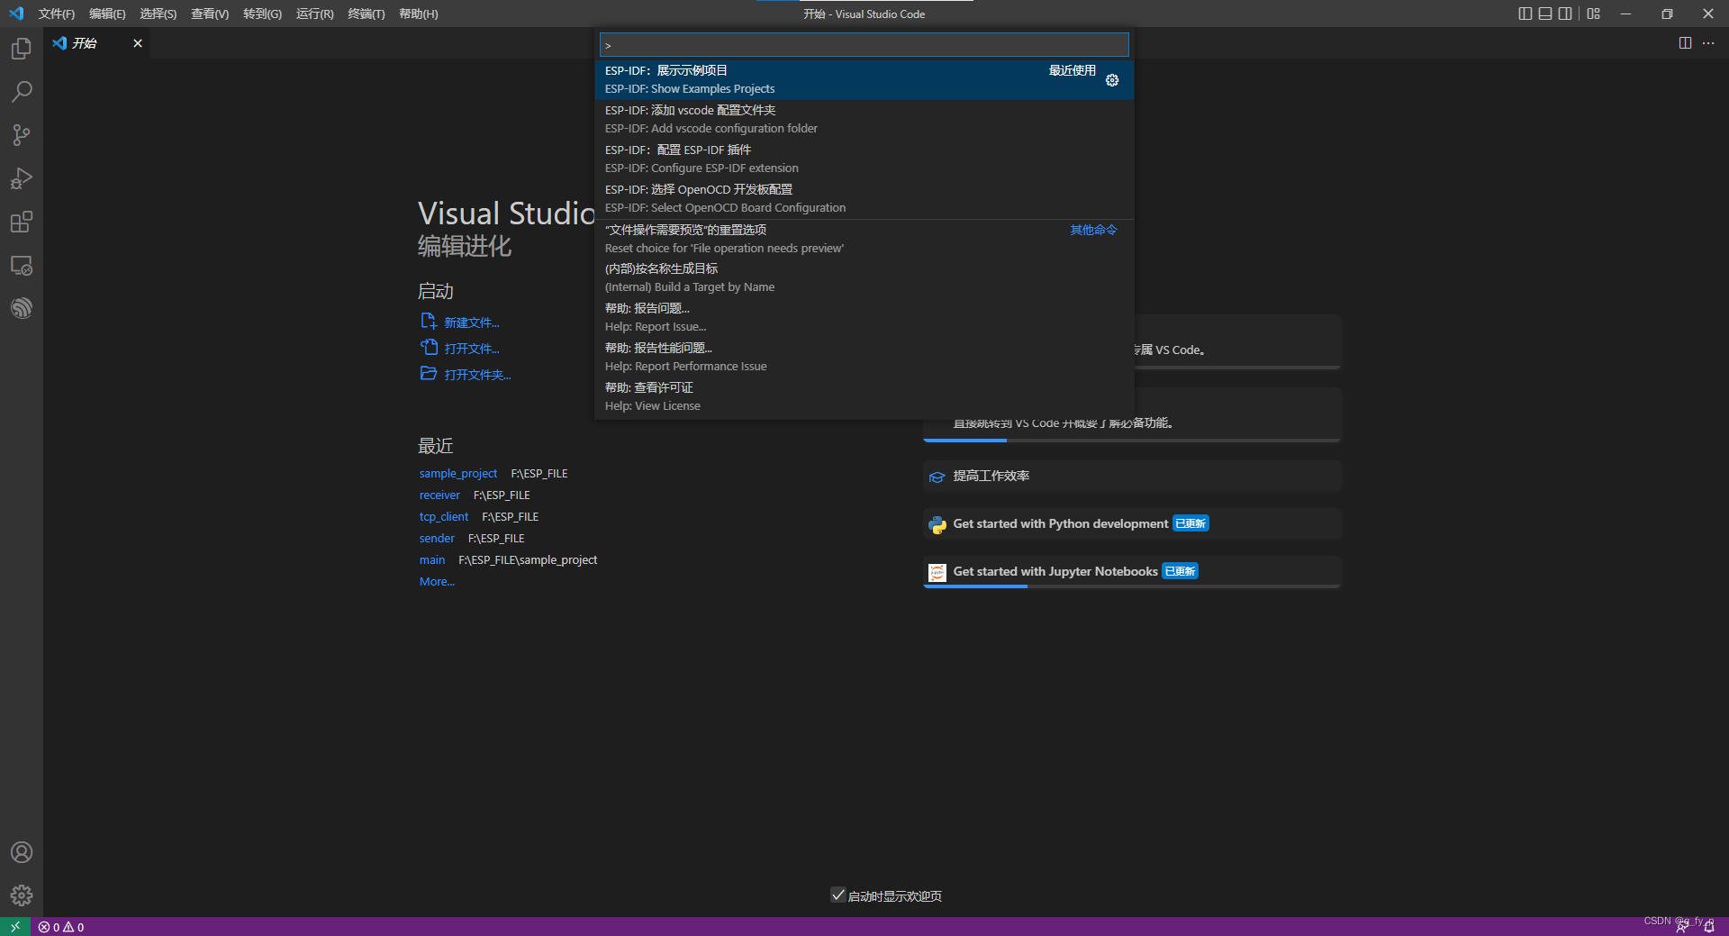This screenshot has width=1729, height=936.
Task: Click the 打开文件夹... link
Action: [x=477, y=375]
